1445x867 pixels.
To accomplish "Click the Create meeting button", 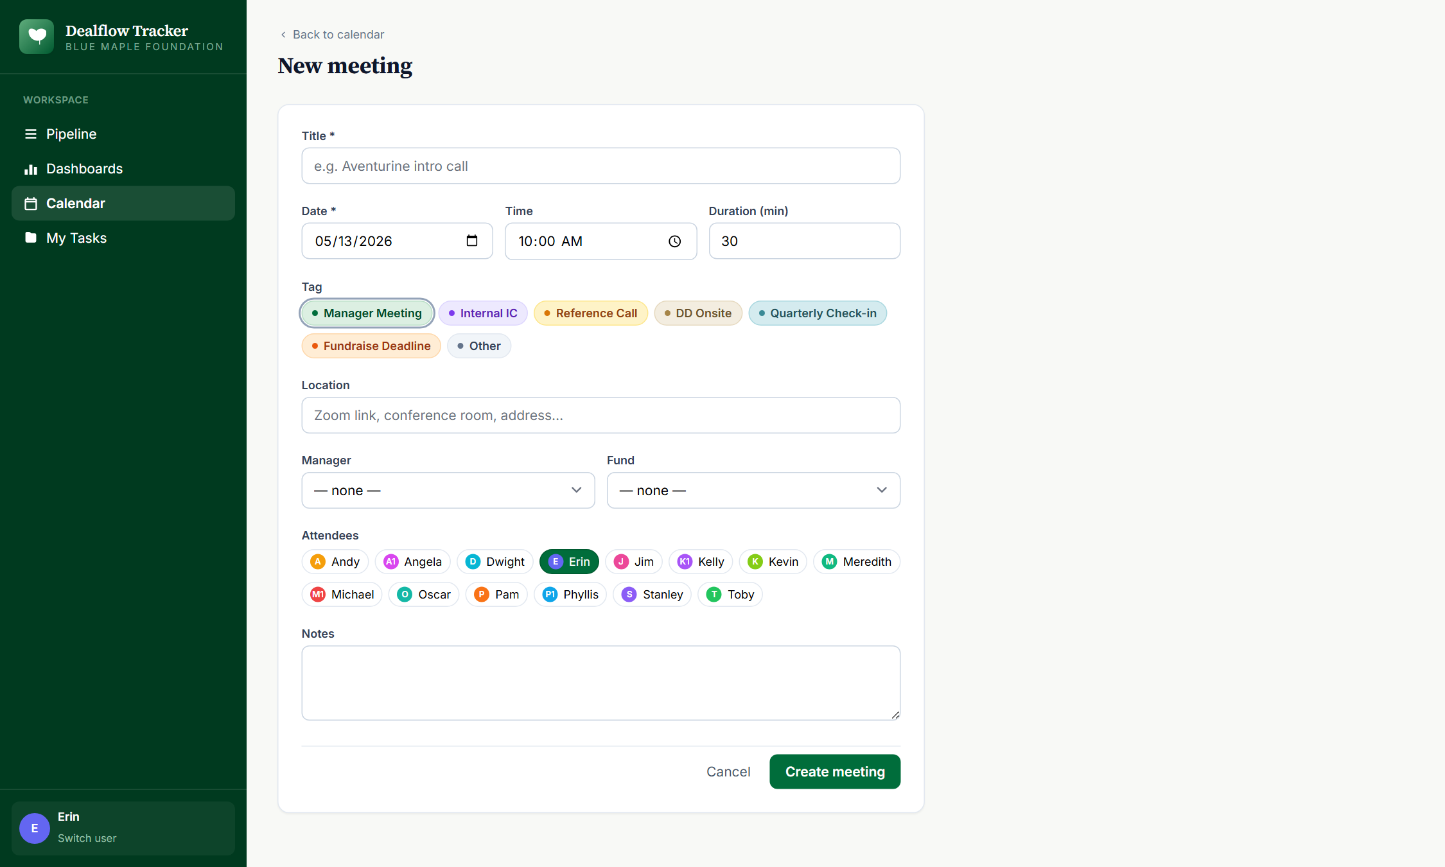I will (835, 771).
